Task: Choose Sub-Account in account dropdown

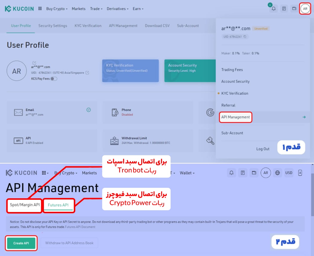Action: point(232,133)
